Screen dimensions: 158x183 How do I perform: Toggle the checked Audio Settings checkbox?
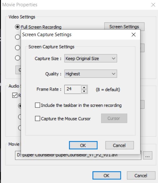click(x=15, y=95)
